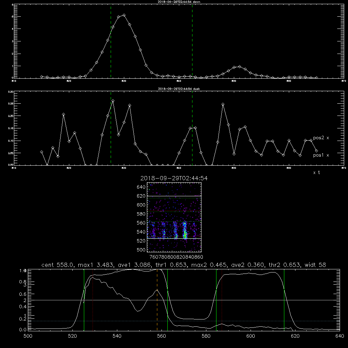Click the 'x t' label
The width and height of the screenshot is (348, 348).
(316, 173)
